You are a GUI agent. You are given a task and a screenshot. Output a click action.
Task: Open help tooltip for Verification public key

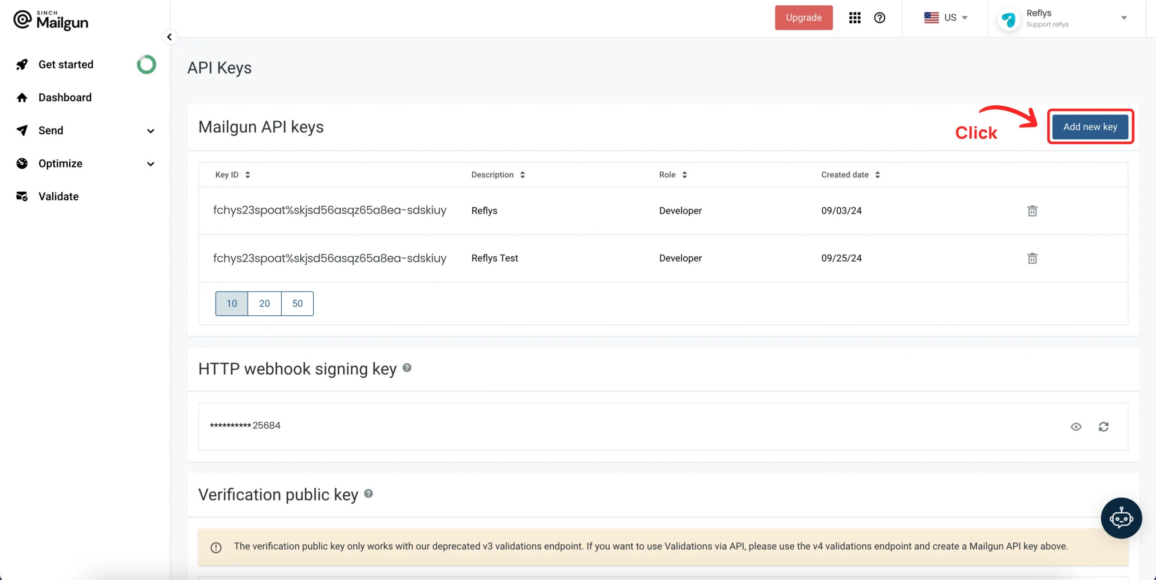coord(368,493)
